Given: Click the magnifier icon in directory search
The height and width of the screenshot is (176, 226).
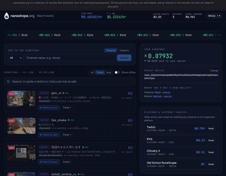Looking at the screenshot, I should tap(8, 82).
